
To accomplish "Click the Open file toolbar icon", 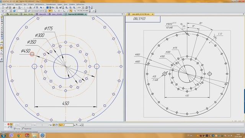I will 7,8.
